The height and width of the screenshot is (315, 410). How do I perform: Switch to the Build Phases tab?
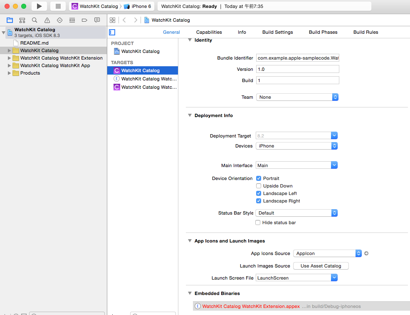323,32
